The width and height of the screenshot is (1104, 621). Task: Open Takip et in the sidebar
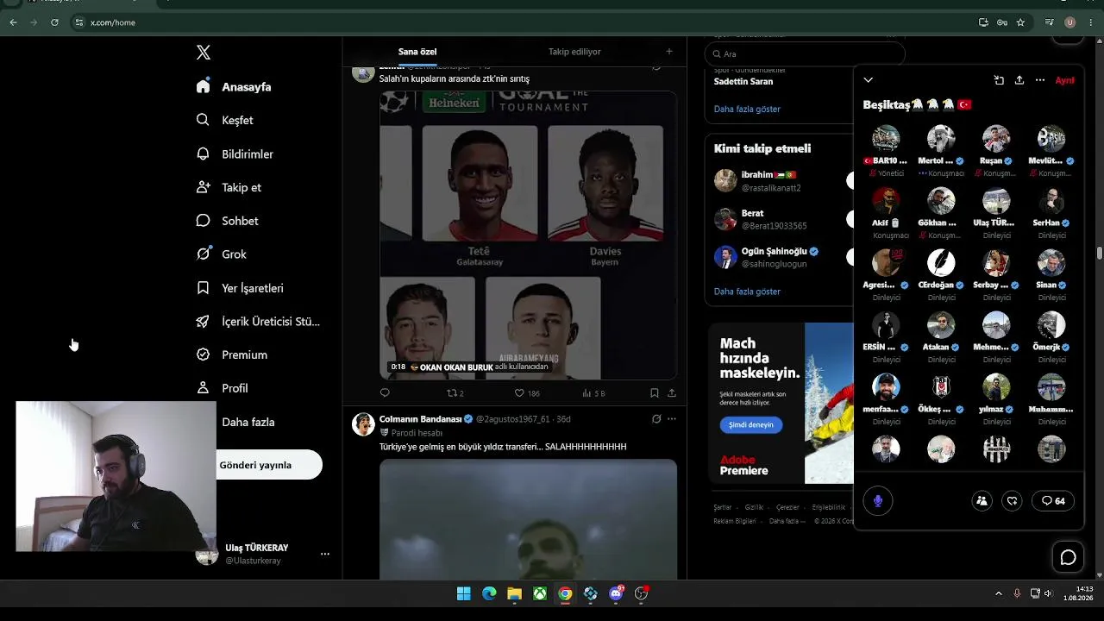(x=229, y=187)
